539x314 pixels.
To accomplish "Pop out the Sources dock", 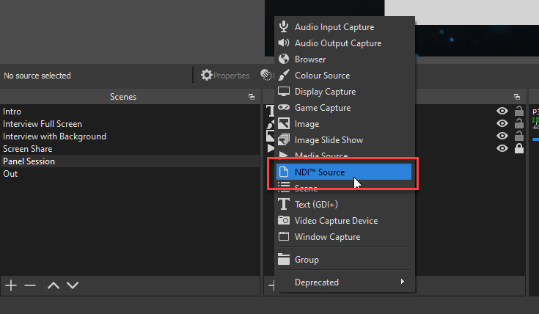I will (x=517, y=97).
